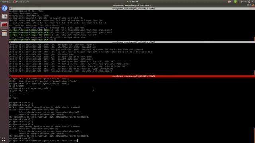Screen dimensions: 255x143
Task: Open the clock and calendar panel
Action: (133, 2)
